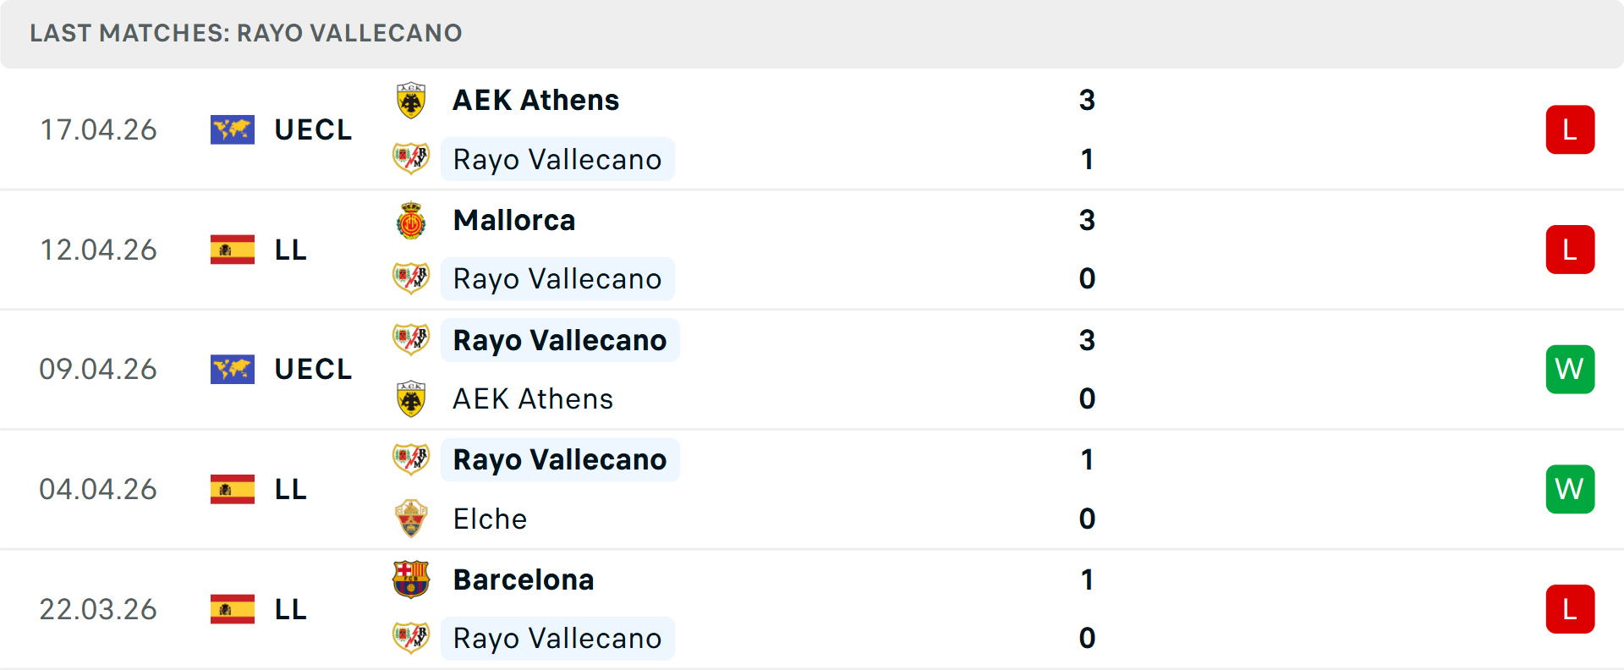Toggle the L badge for the Barcelona match
This screenshot has width=1624, height=670.
click(1570, 609)
